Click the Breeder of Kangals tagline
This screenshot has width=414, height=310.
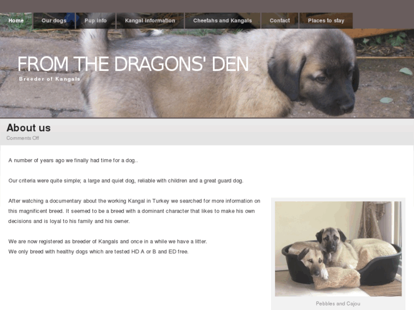click(x=50, y=79)
